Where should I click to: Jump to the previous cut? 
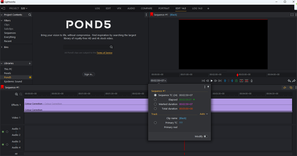click(x=203, y=81)
